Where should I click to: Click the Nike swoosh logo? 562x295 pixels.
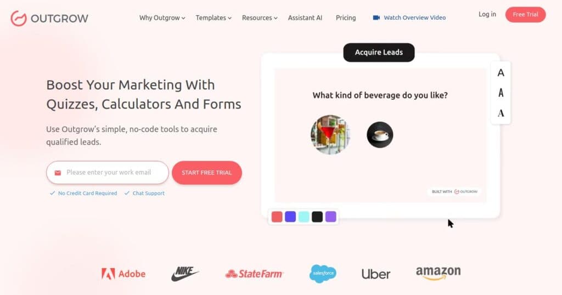tap(185, 274)
